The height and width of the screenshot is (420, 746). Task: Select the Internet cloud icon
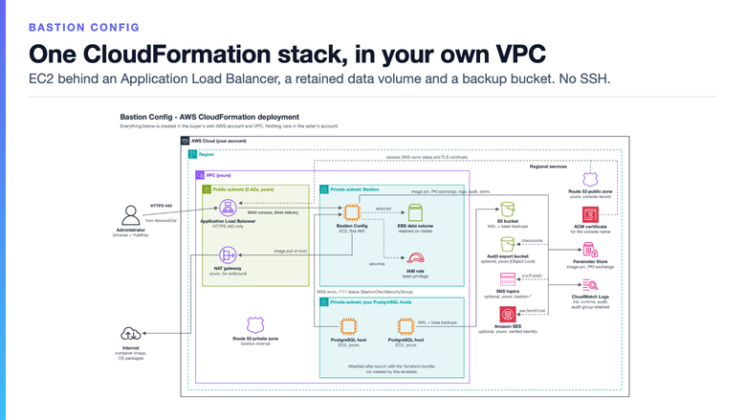click(130, 334)
